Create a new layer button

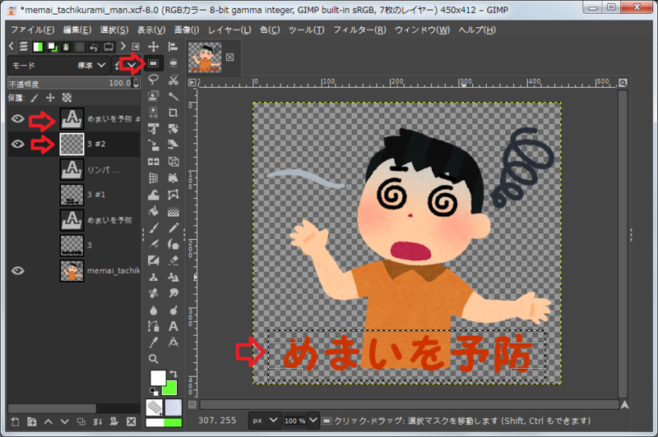click(15, 421)
